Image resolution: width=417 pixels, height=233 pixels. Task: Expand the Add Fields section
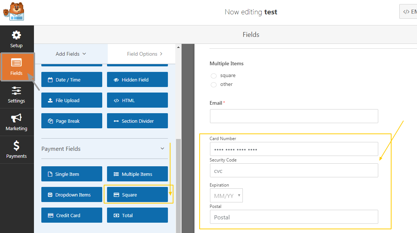tap(70, 54)
